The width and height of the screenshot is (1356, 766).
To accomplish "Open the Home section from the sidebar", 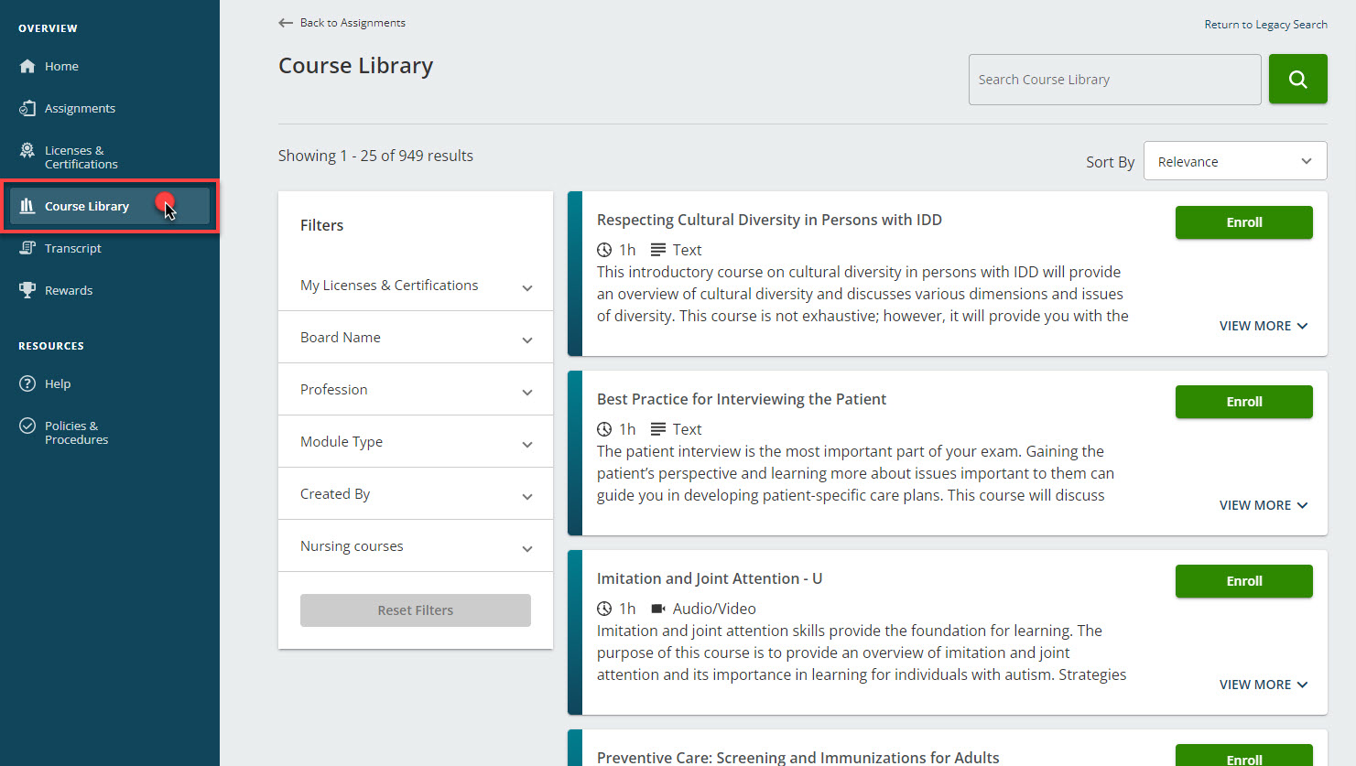I will click(61, 66).
